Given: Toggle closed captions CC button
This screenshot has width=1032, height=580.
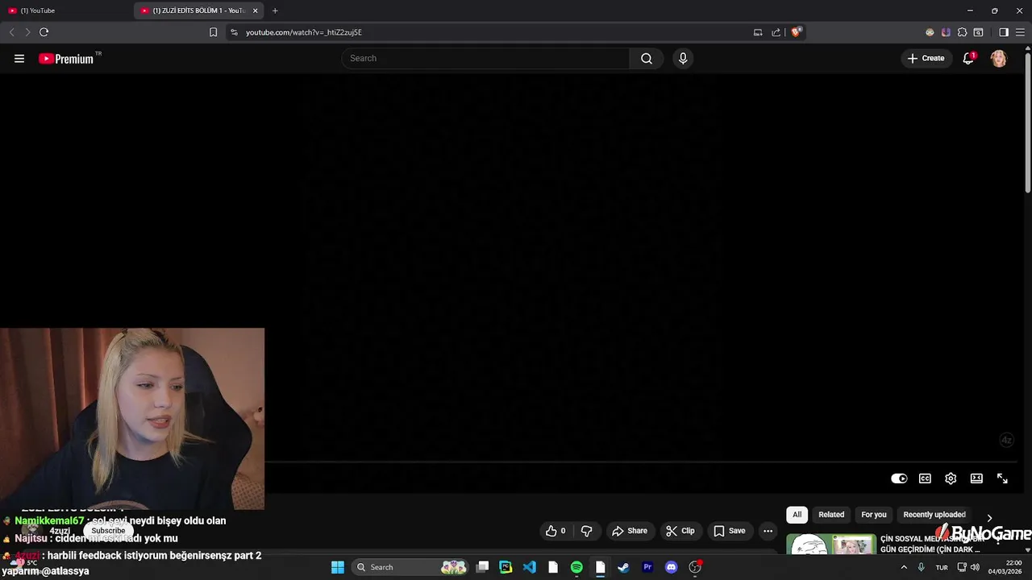Looking at the screenshot, I should [x=925, y=478].
